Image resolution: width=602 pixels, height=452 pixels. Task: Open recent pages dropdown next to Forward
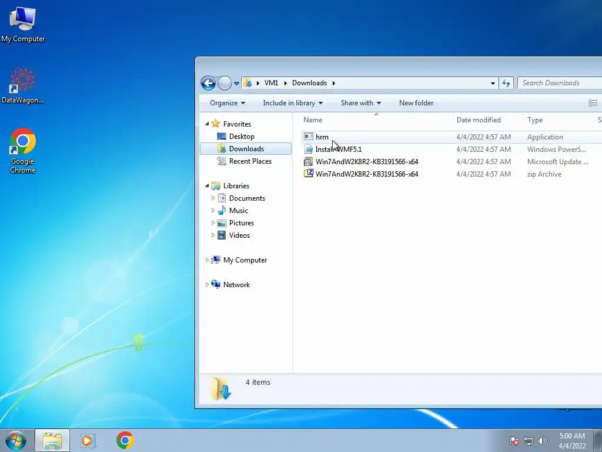tap(236, 84)
